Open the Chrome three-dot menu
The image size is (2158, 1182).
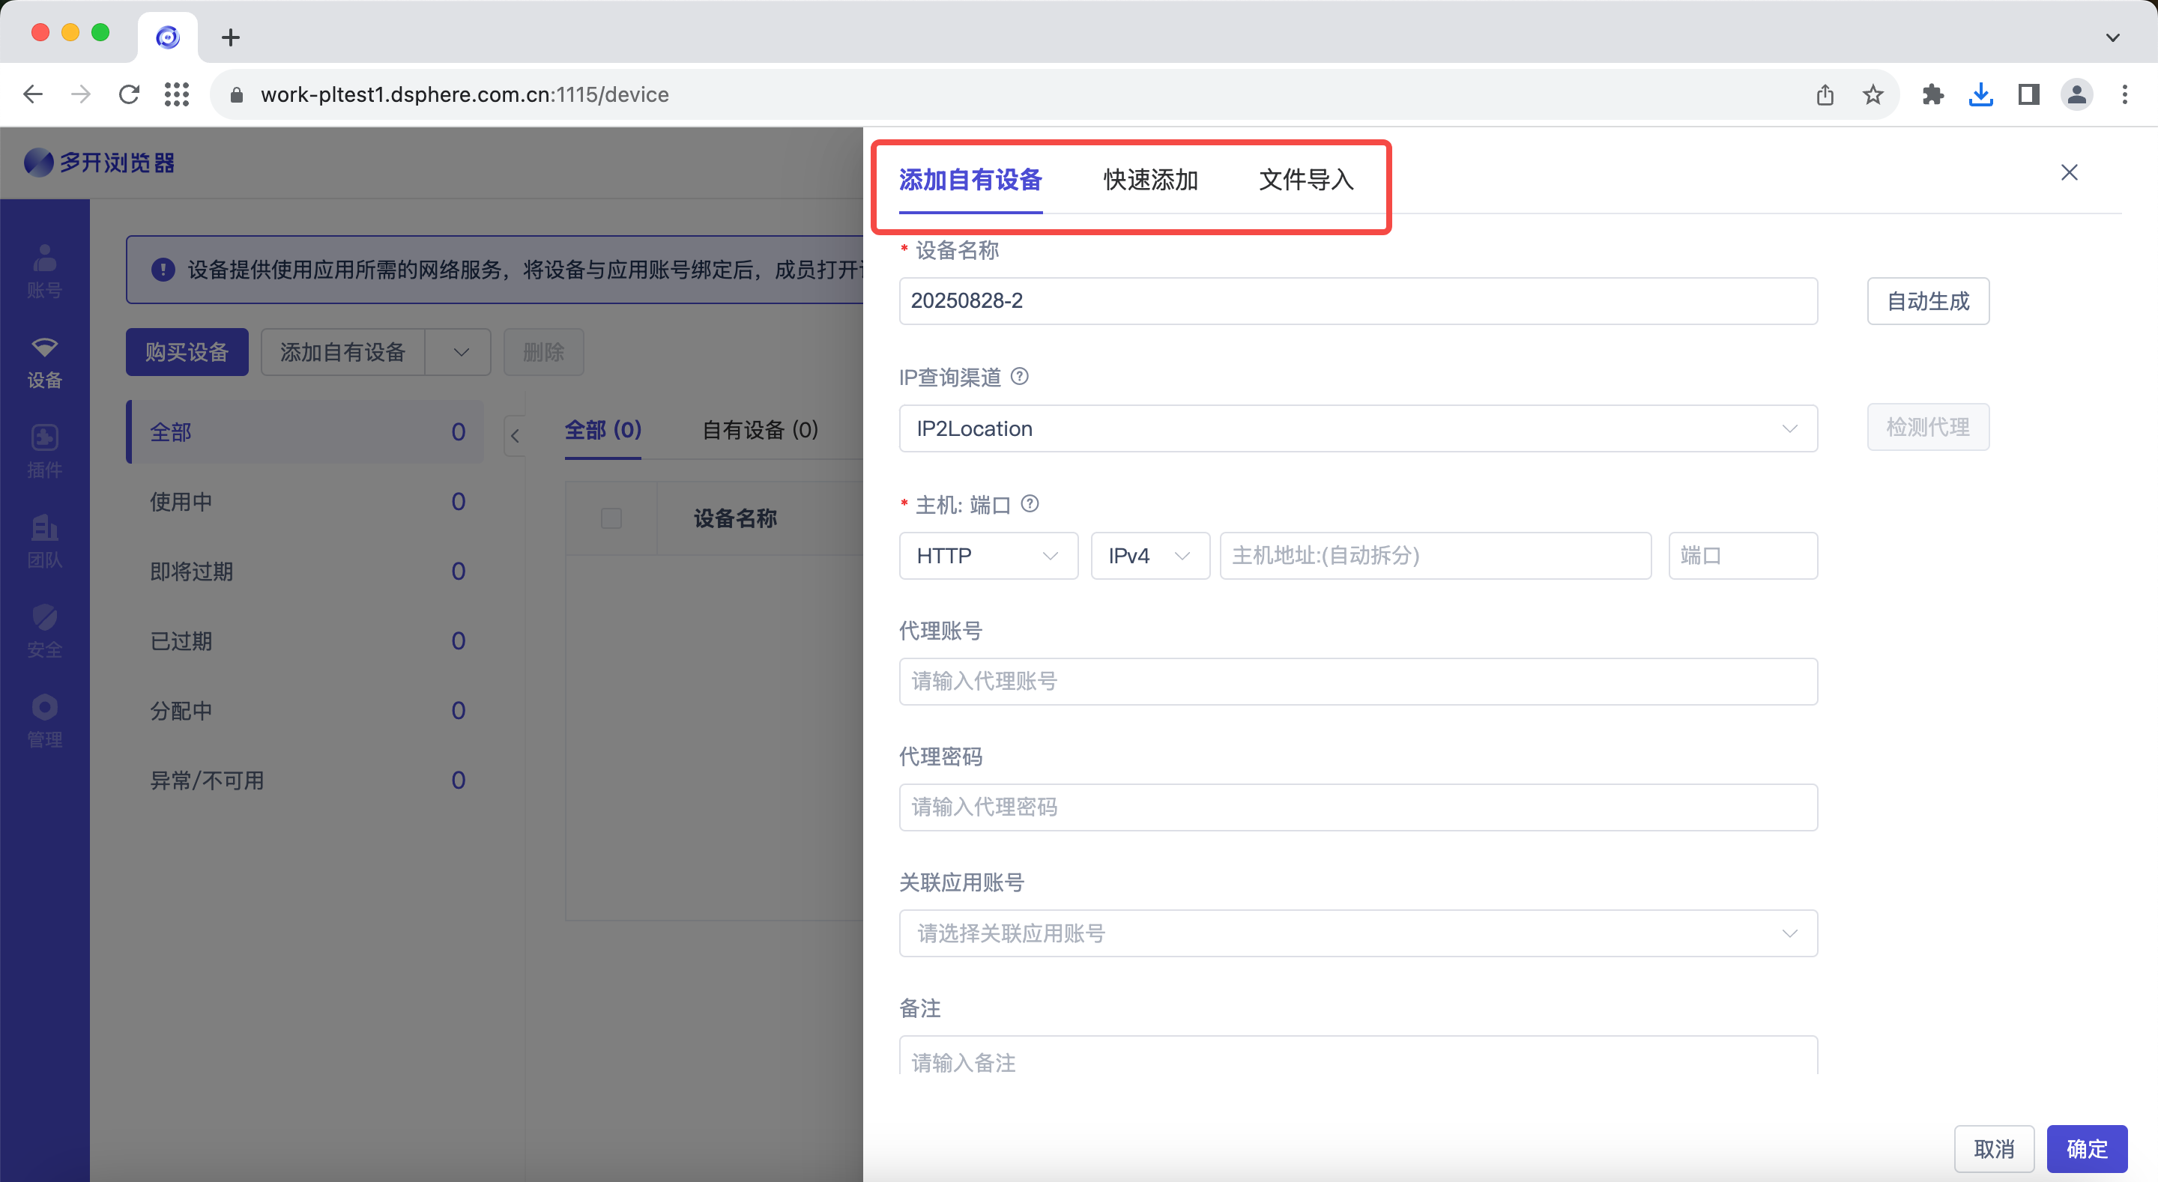2124,94
